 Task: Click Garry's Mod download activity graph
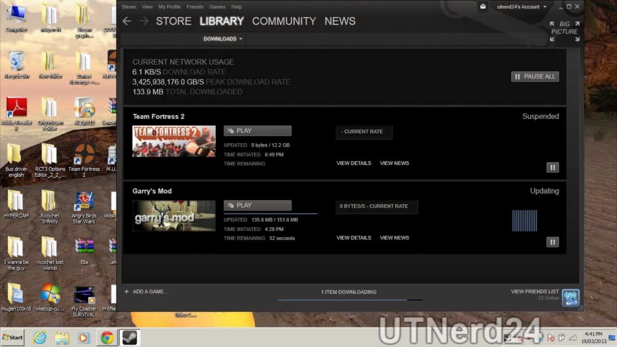click(x=524, y=221)
